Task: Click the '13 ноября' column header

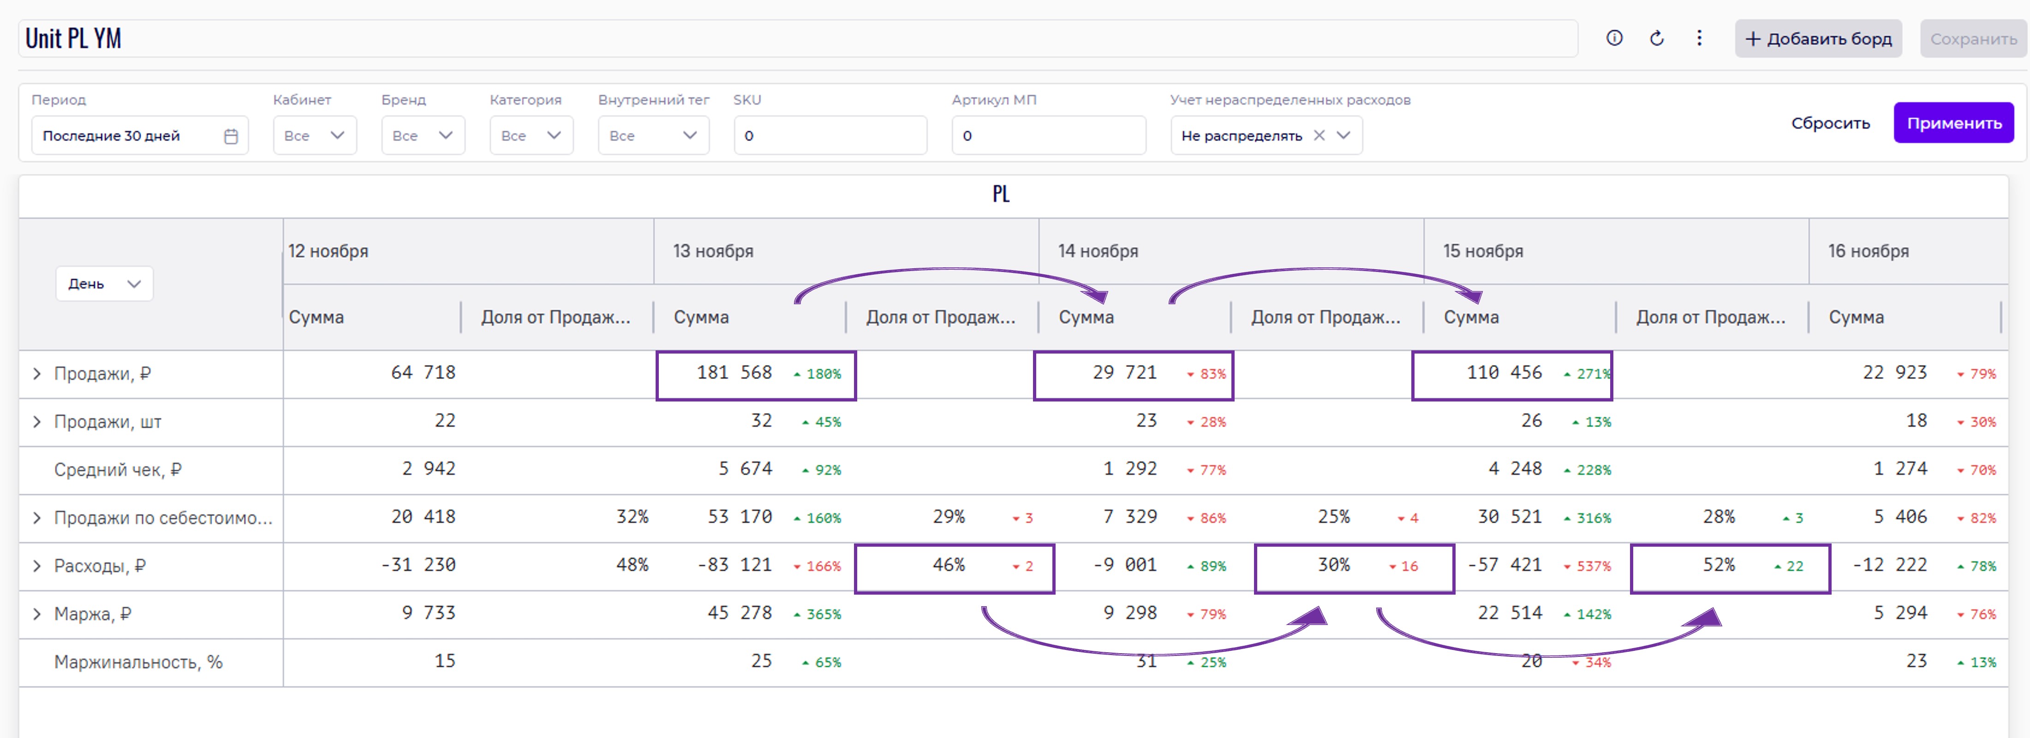Action: pos(713,251)
